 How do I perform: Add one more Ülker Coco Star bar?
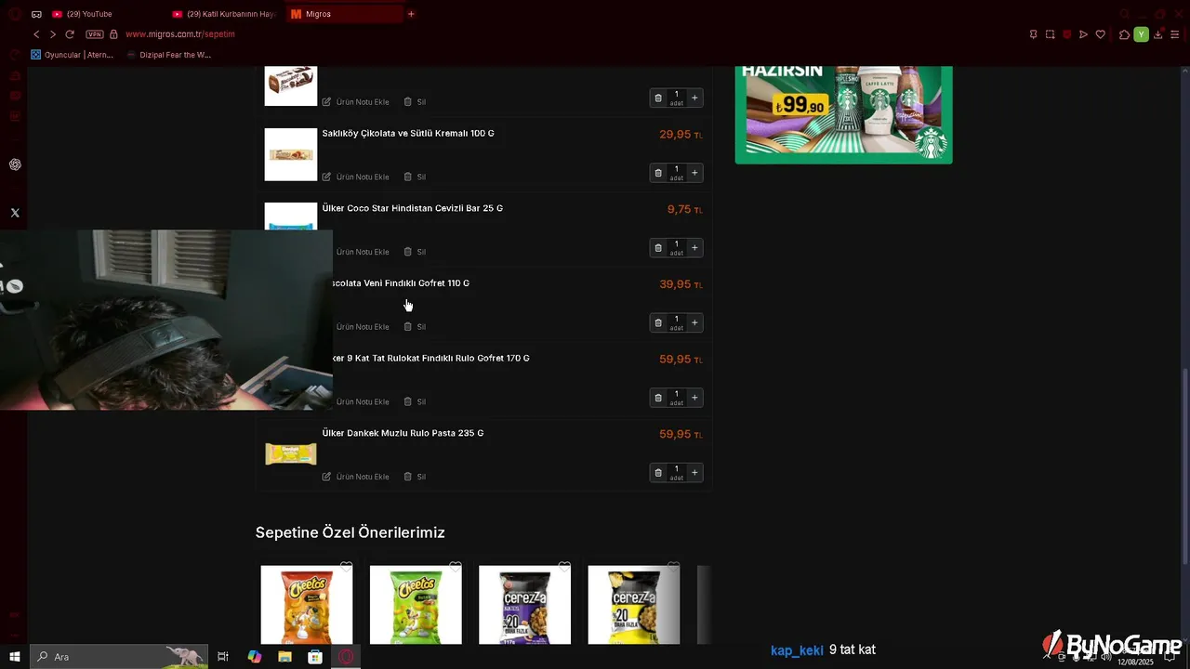694,248
